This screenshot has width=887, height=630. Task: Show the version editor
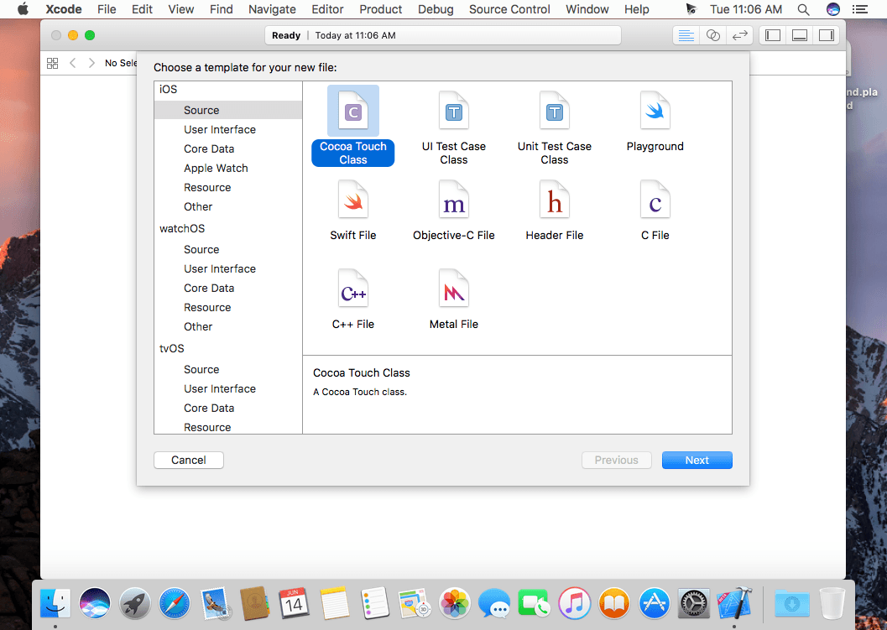coord(739,35)
